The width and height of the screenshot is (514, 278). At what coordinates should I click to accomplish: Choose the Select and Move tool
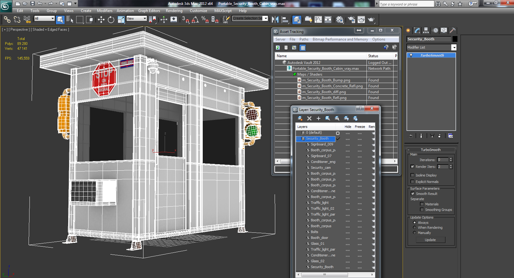coord(101,19)
